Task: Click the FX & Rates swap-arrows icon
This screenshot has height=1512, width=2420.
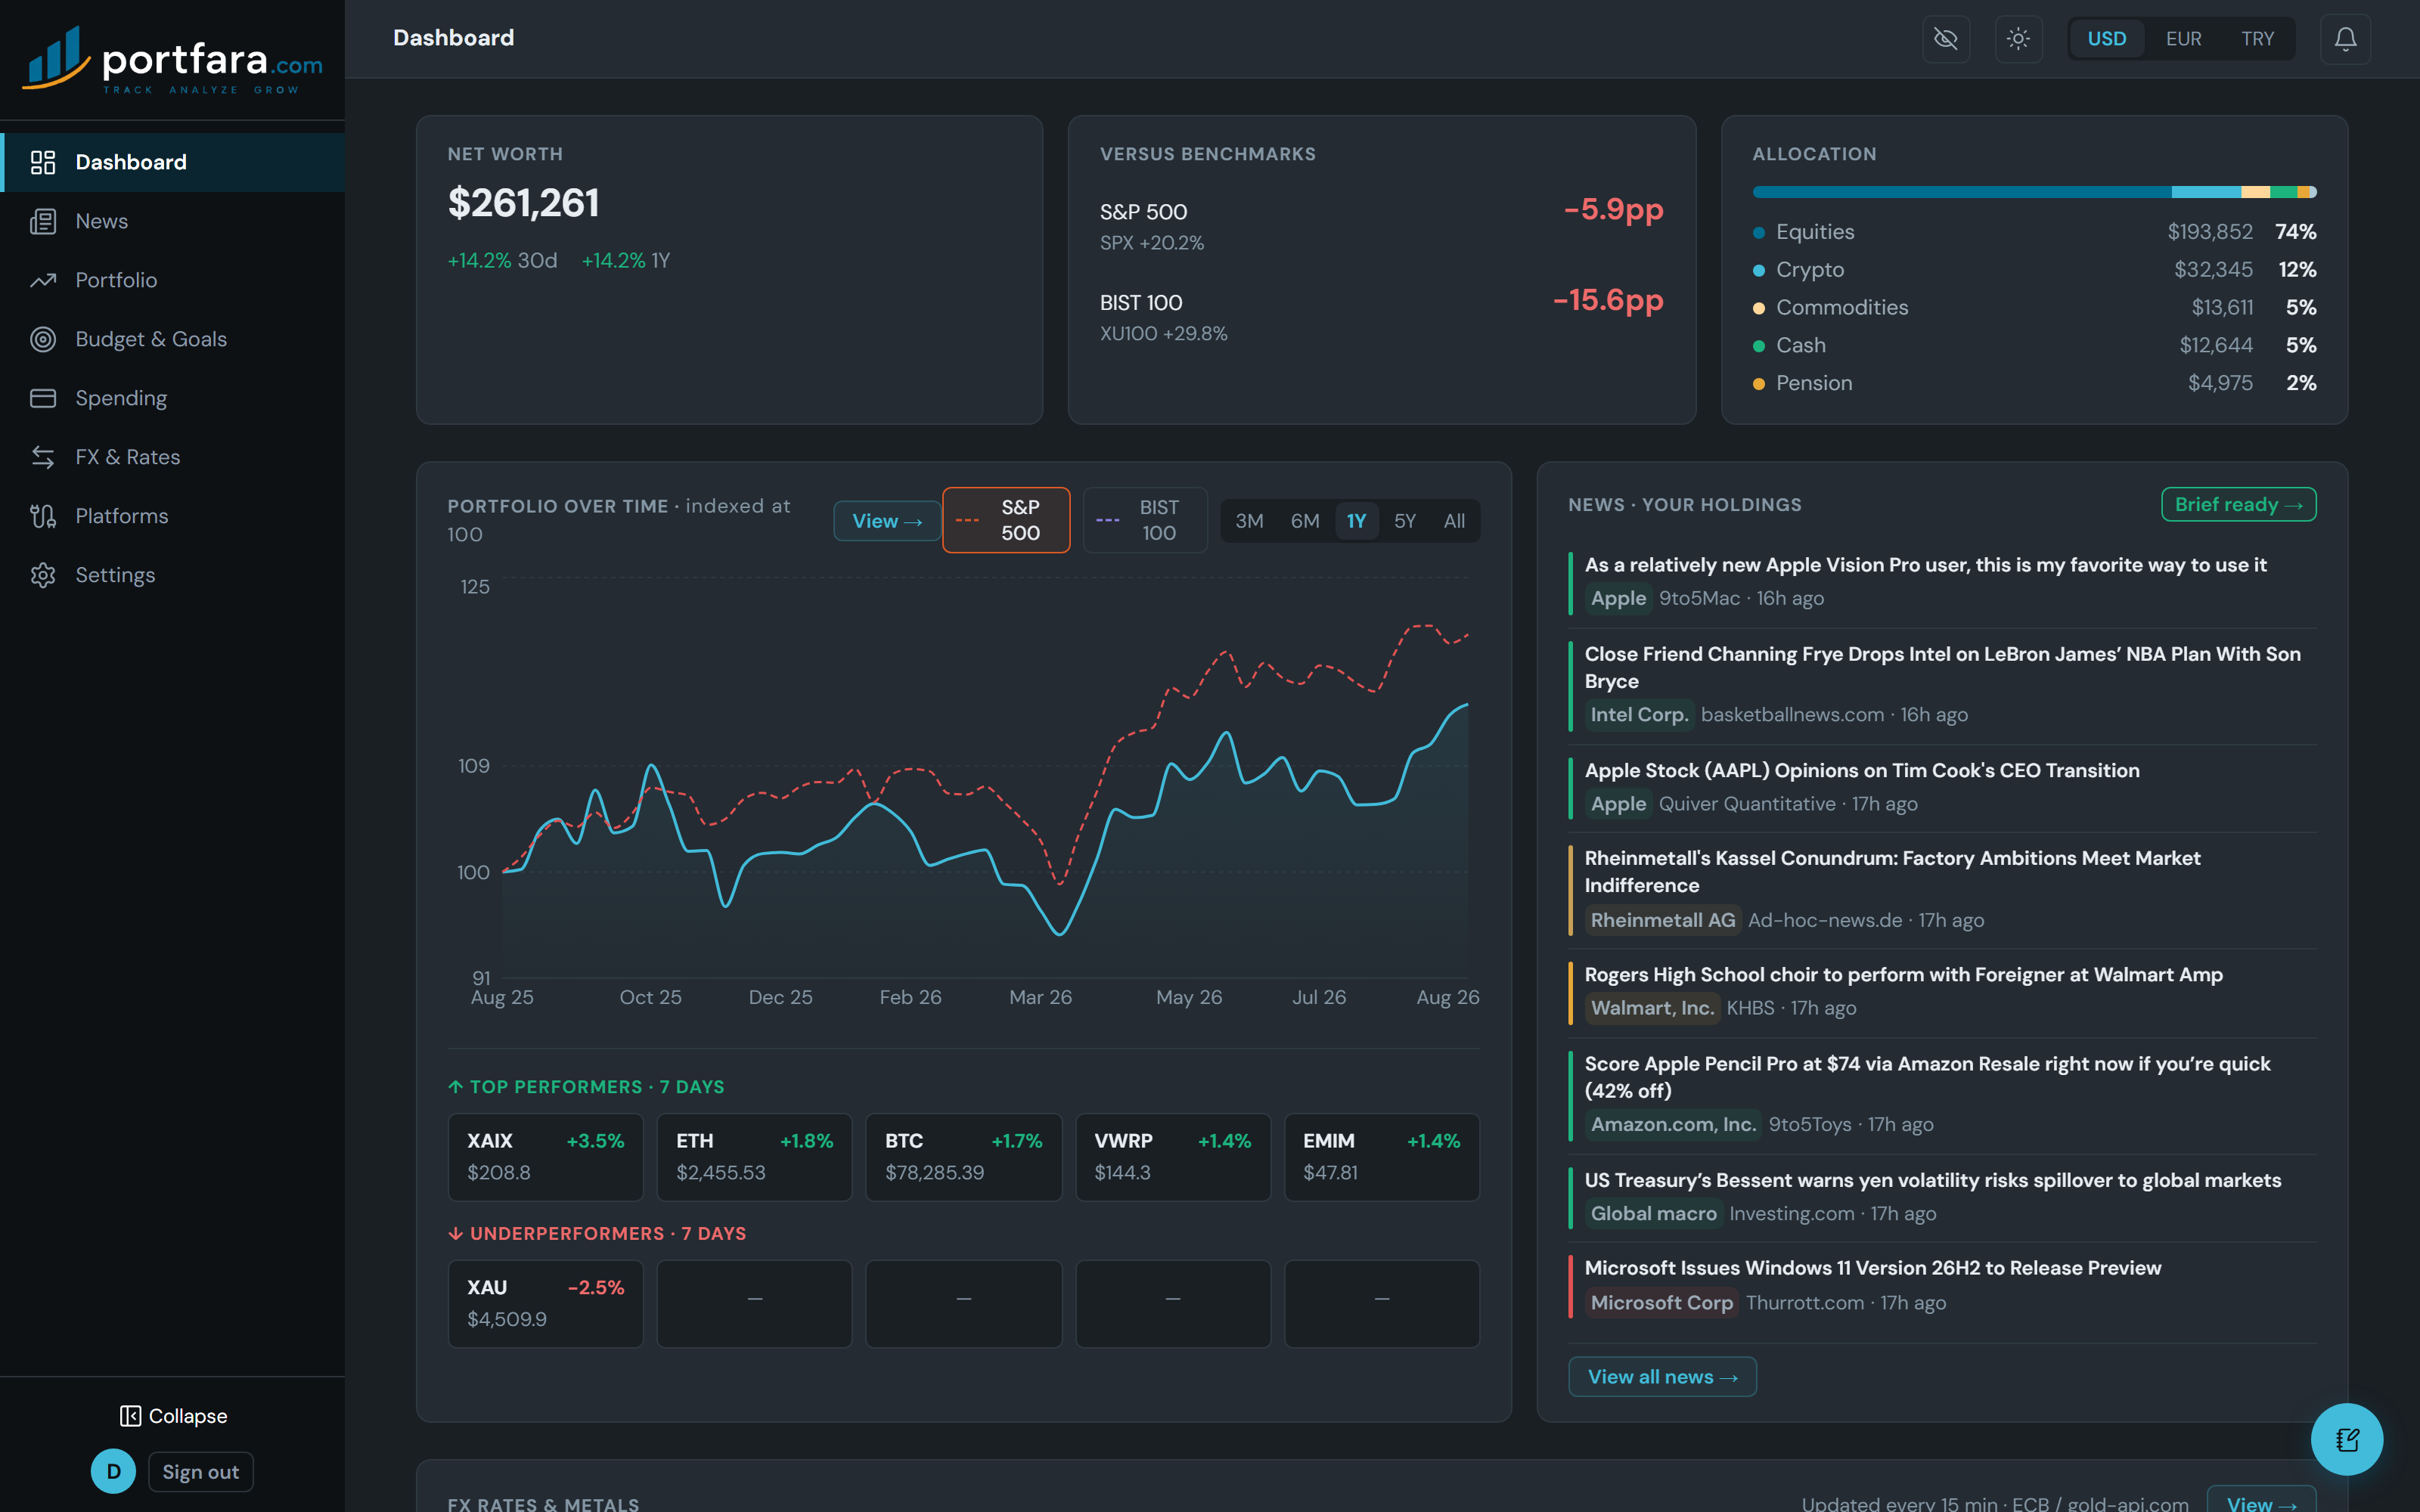Action: tap(43, 457)
